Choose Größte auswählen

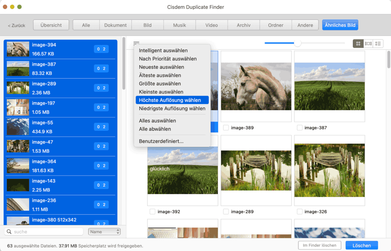172,83
